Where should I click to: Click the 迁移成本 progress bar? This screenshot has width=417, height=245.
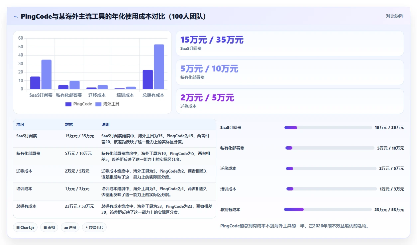coord(331,169)
